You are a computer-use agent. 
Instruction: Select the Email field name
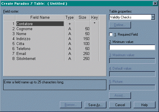tap(40, 54)
